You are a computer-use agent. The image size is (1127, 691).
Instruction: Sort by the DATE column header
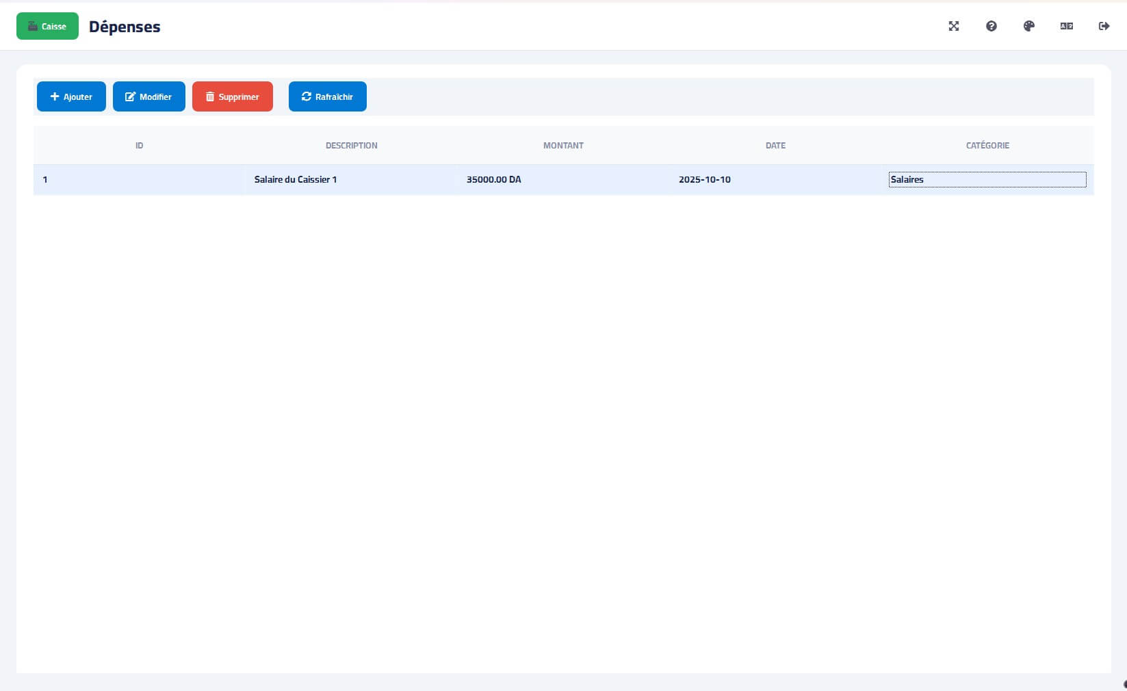(775, 146)
